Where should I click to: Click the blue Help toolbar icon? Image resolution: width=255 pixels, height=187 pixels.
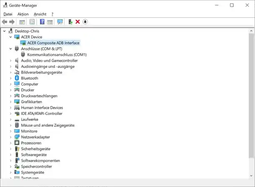pos(42,22)
